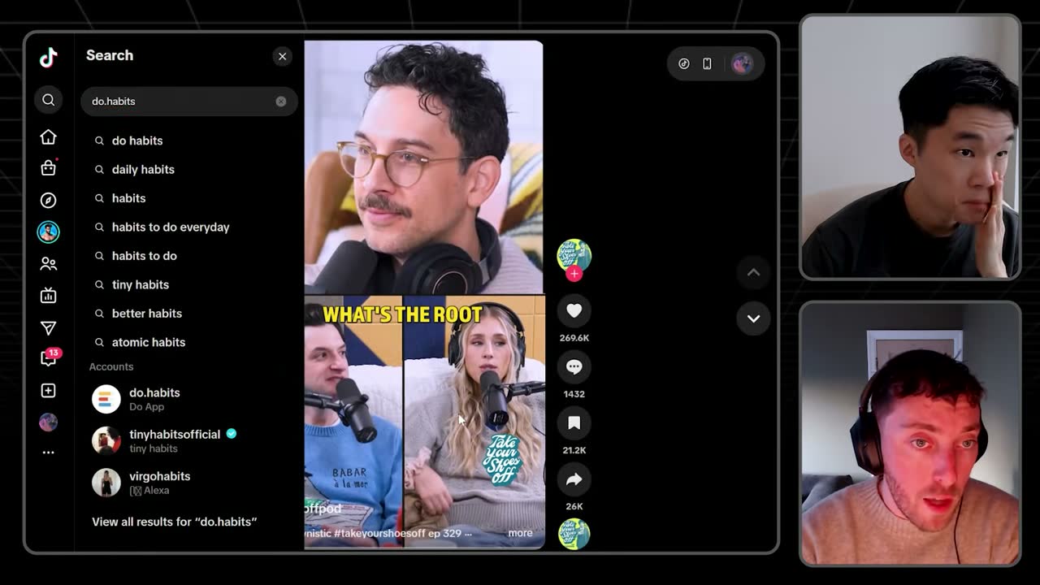
Task: Open the profile avatar at top right
Action: click(x=742, y=63)
